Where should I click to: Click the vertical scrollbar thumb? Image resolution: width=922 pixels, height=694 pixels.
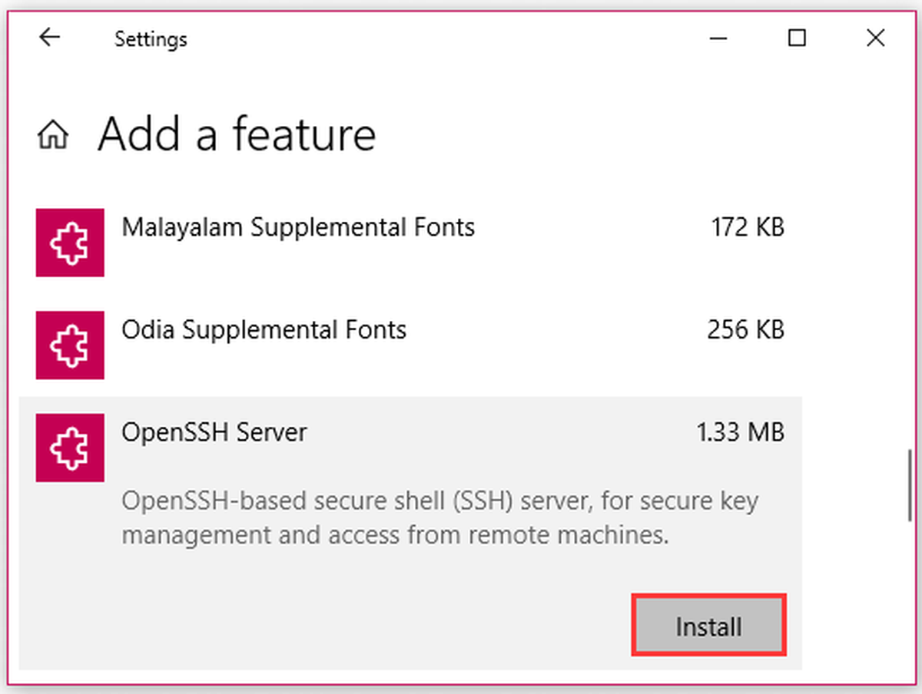(910, 485)
